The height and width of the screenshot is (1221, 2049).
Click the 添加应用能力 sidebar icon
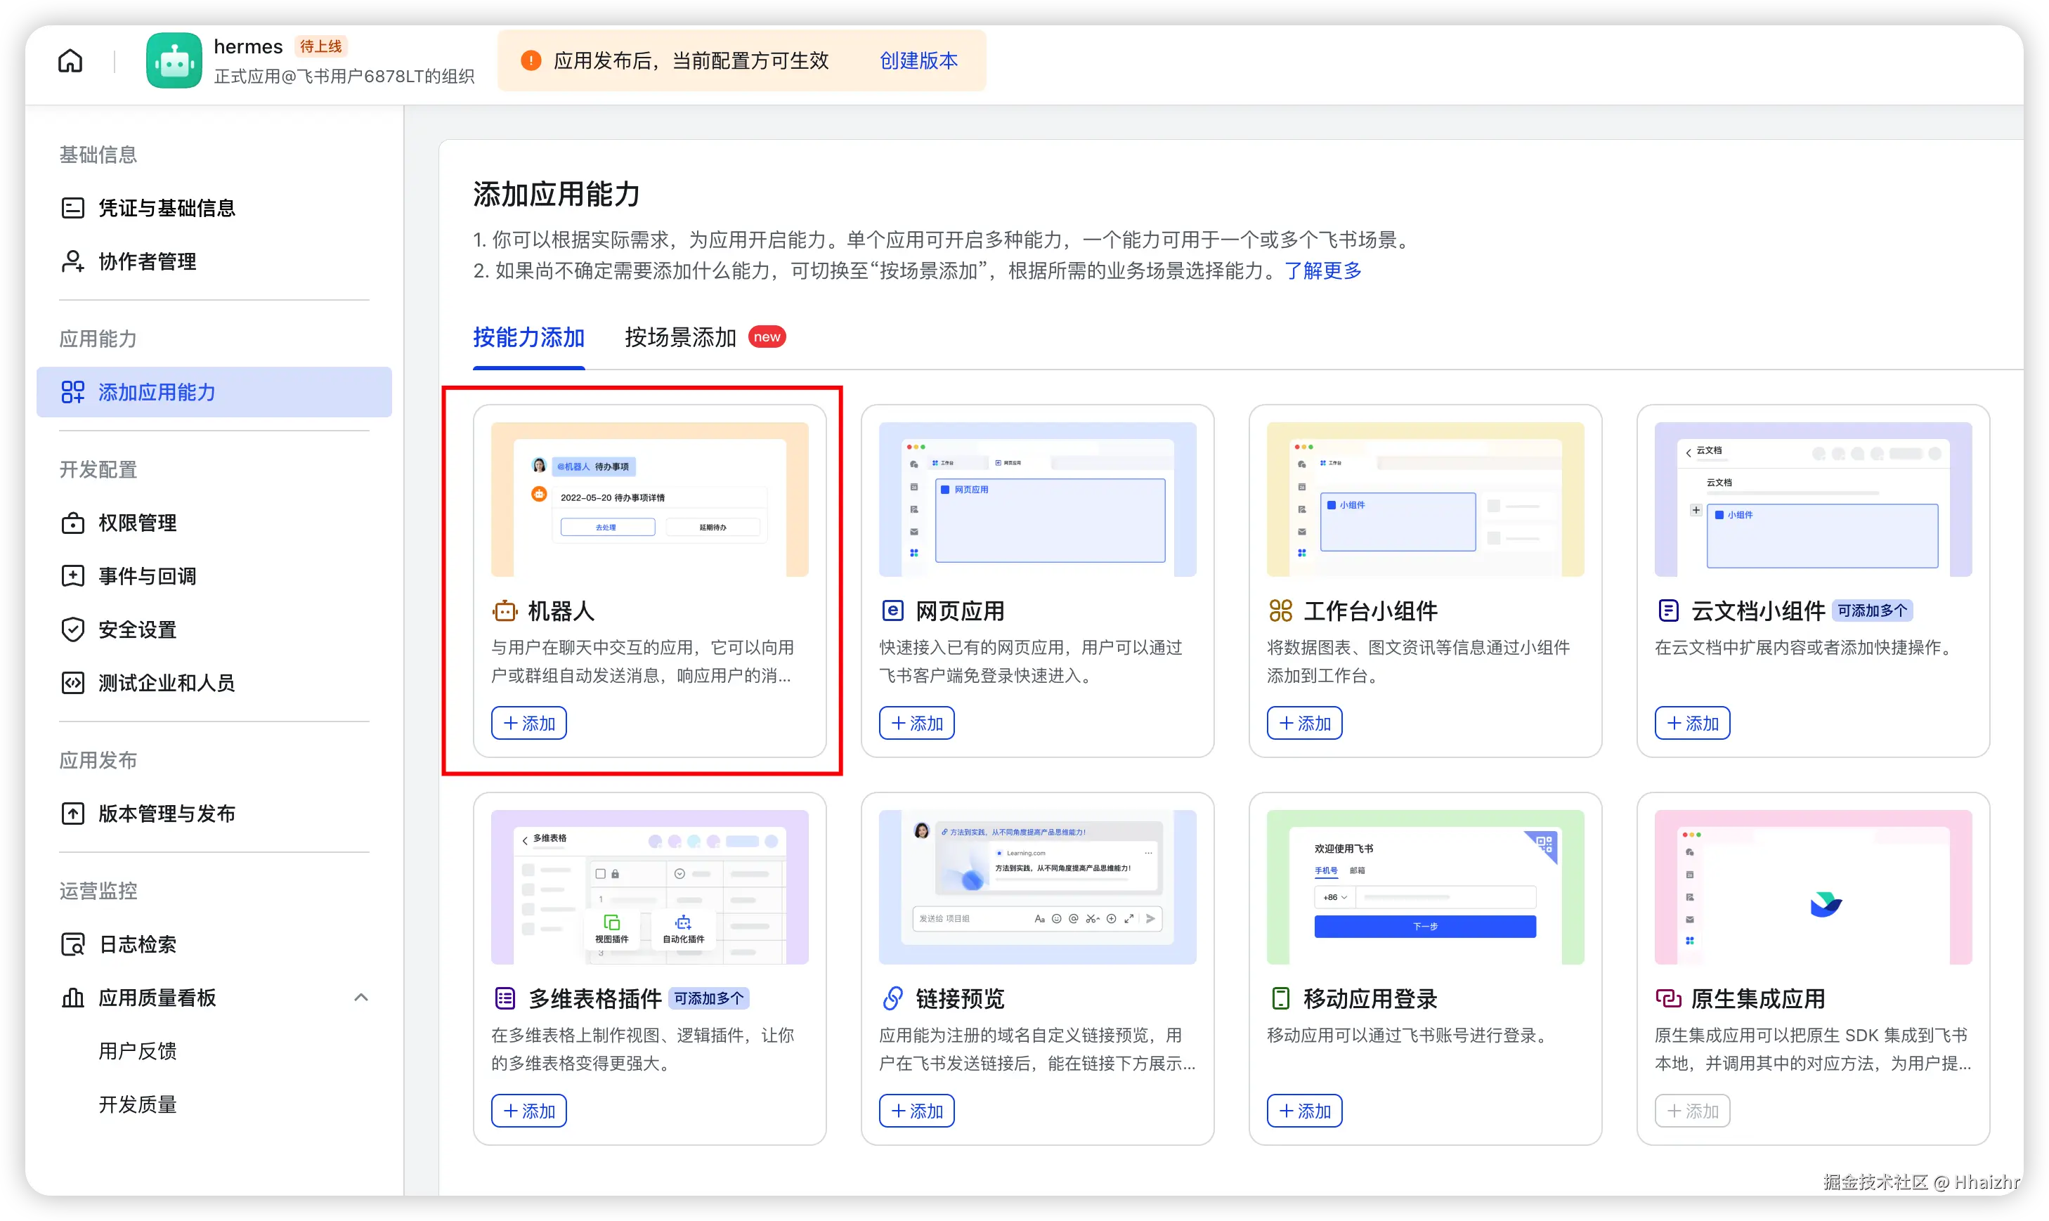click(x=72, y=393)
